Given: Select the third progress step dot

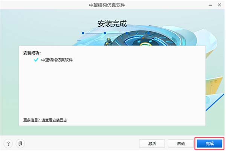Looking at the screenshot, I should click(x=127, y=33).
